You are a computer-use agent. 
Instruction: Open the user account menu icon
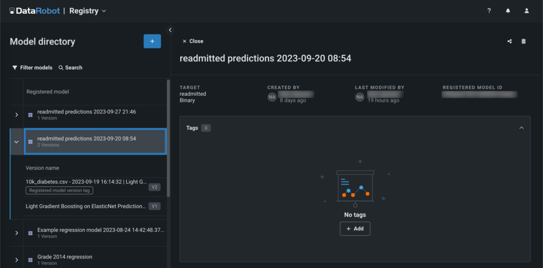(x=527, y=11)
